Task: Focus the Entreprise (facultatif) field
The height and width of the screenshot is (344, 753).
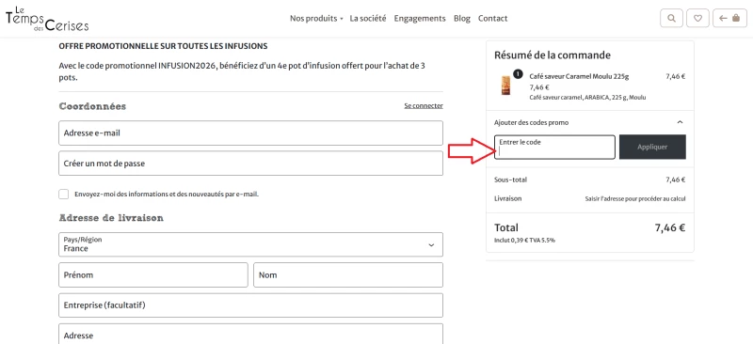Action: [x=250, y=305]
